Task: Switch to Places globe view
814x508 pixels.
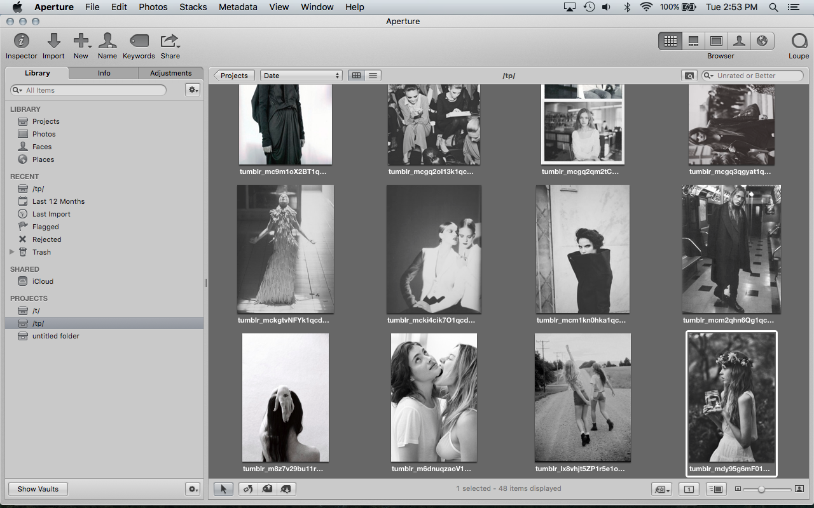Action: [762, 41]
